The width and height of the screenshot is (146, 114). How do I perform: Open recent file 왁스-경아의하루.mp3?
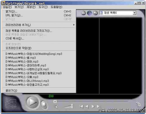coord(39,65)
